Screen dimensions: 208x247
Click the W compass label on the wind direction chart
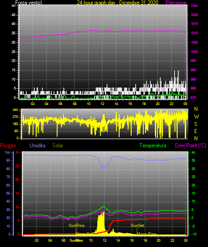coord(196,117)
